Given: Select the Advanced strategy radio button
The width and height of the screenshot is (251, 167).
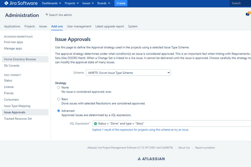Looking at the screenshot, I should (x=59, y=111).
